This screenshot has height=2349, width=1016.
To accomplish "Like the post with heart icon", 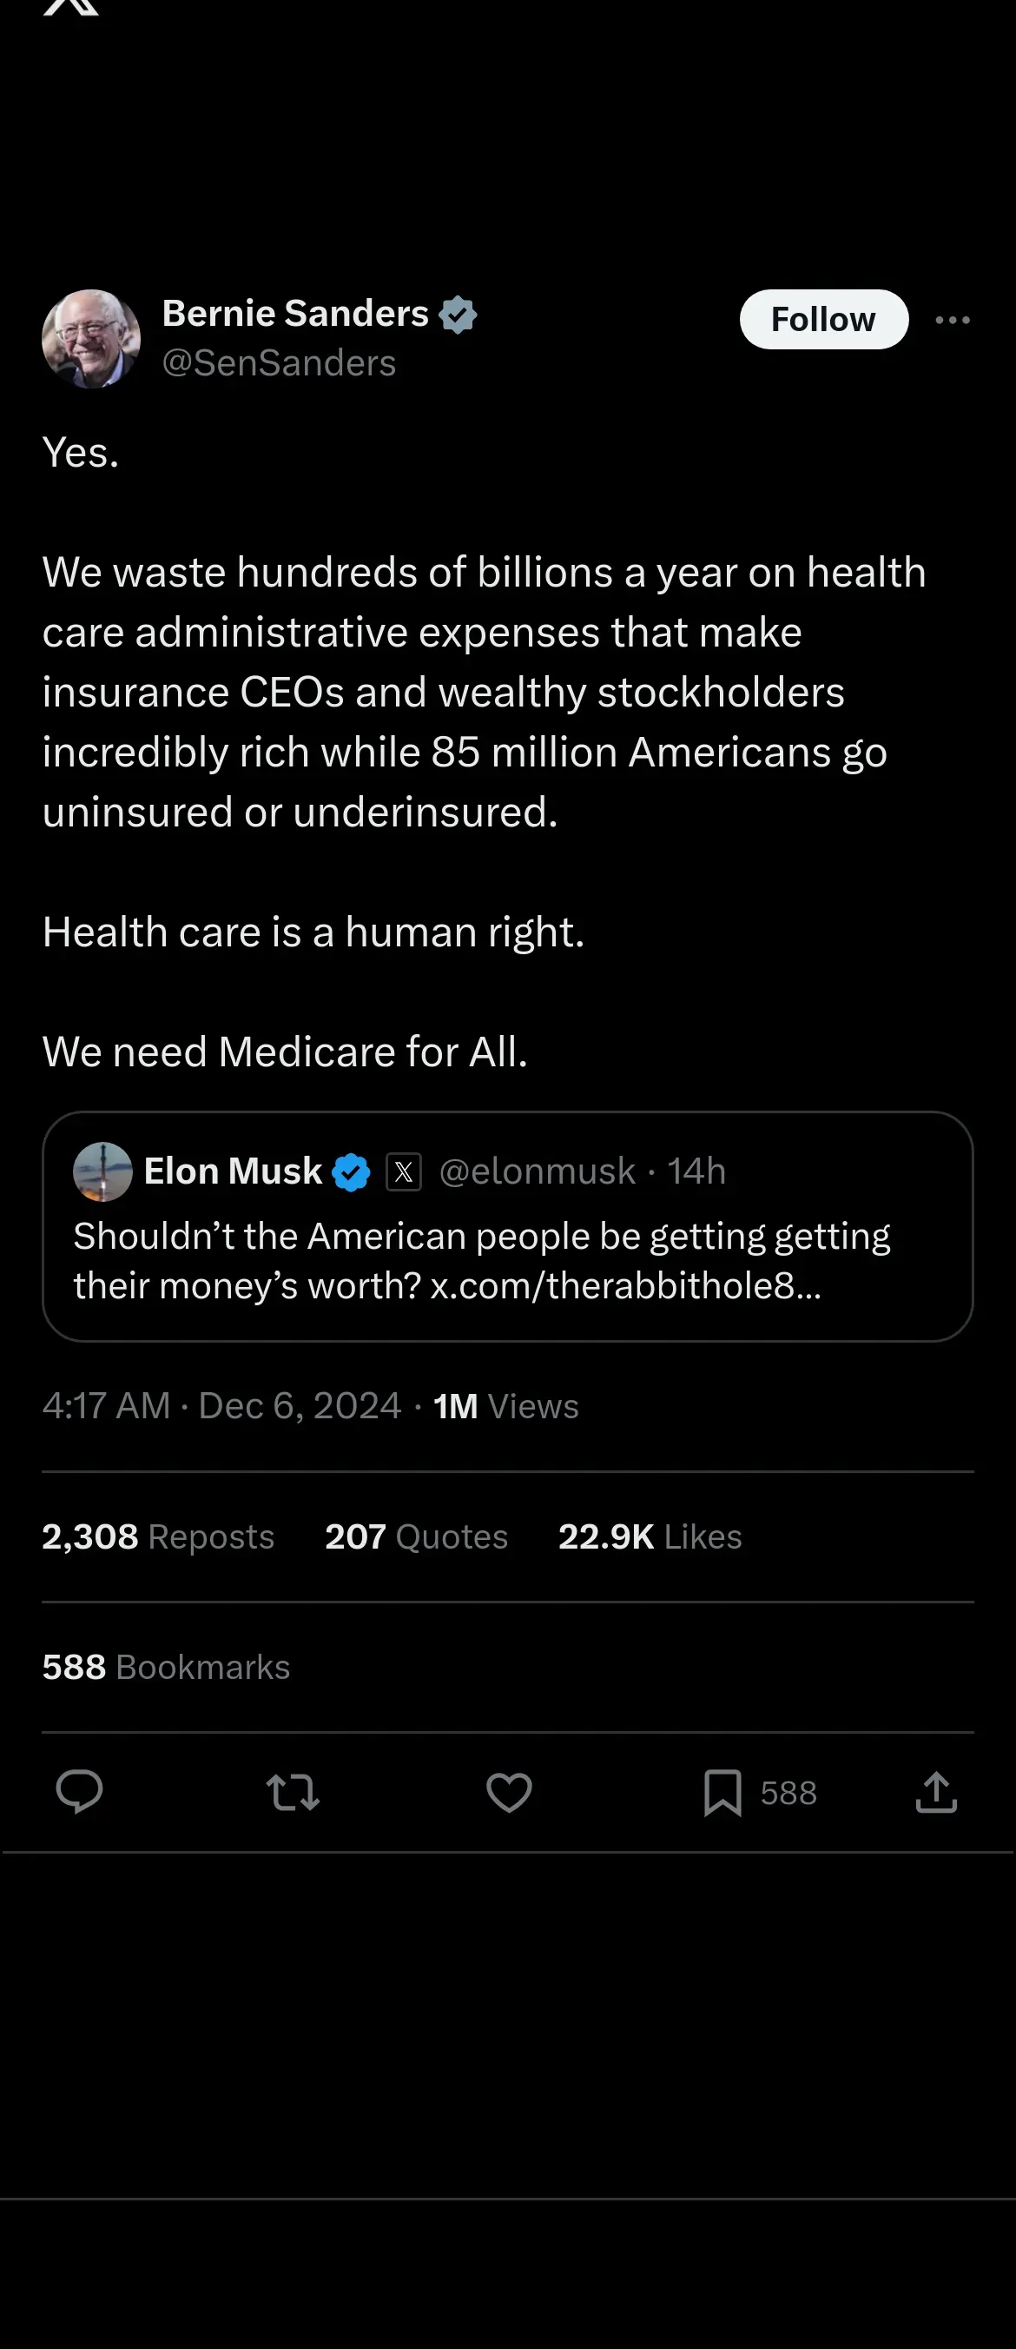I will 509,1792.
